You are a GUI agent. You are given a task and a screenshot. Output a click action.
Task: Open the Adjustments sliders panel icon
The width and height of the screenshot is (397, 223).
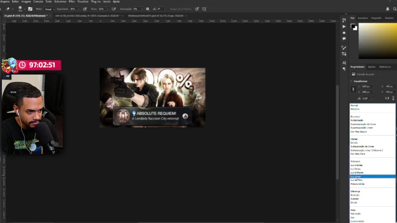(344, 54)
